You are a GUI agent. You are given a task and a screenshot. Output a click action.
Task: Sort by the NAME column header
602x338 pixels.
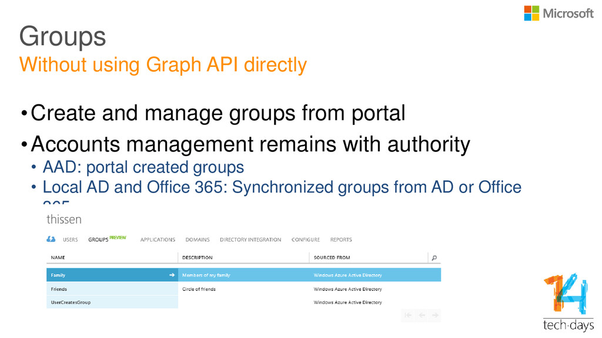point(58,258)
